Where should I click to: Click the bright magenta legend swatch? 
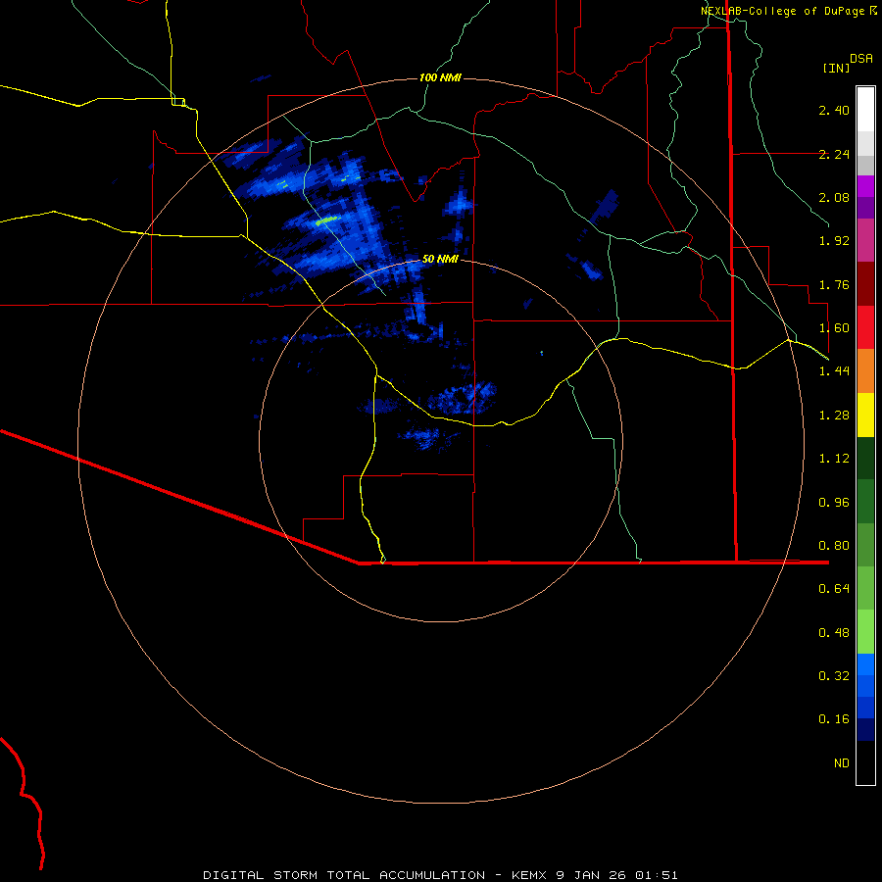click(865, 185)
